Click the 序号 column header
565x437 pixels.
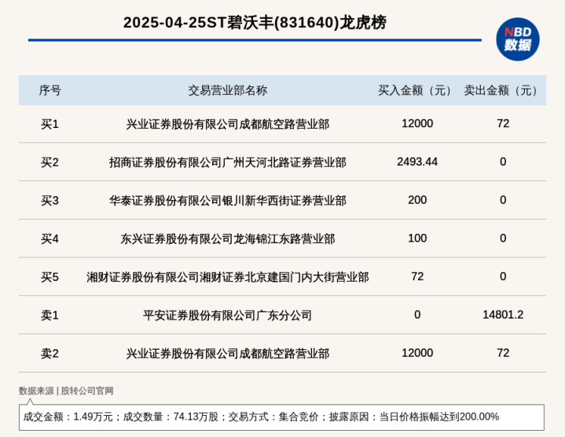point(50,90)
